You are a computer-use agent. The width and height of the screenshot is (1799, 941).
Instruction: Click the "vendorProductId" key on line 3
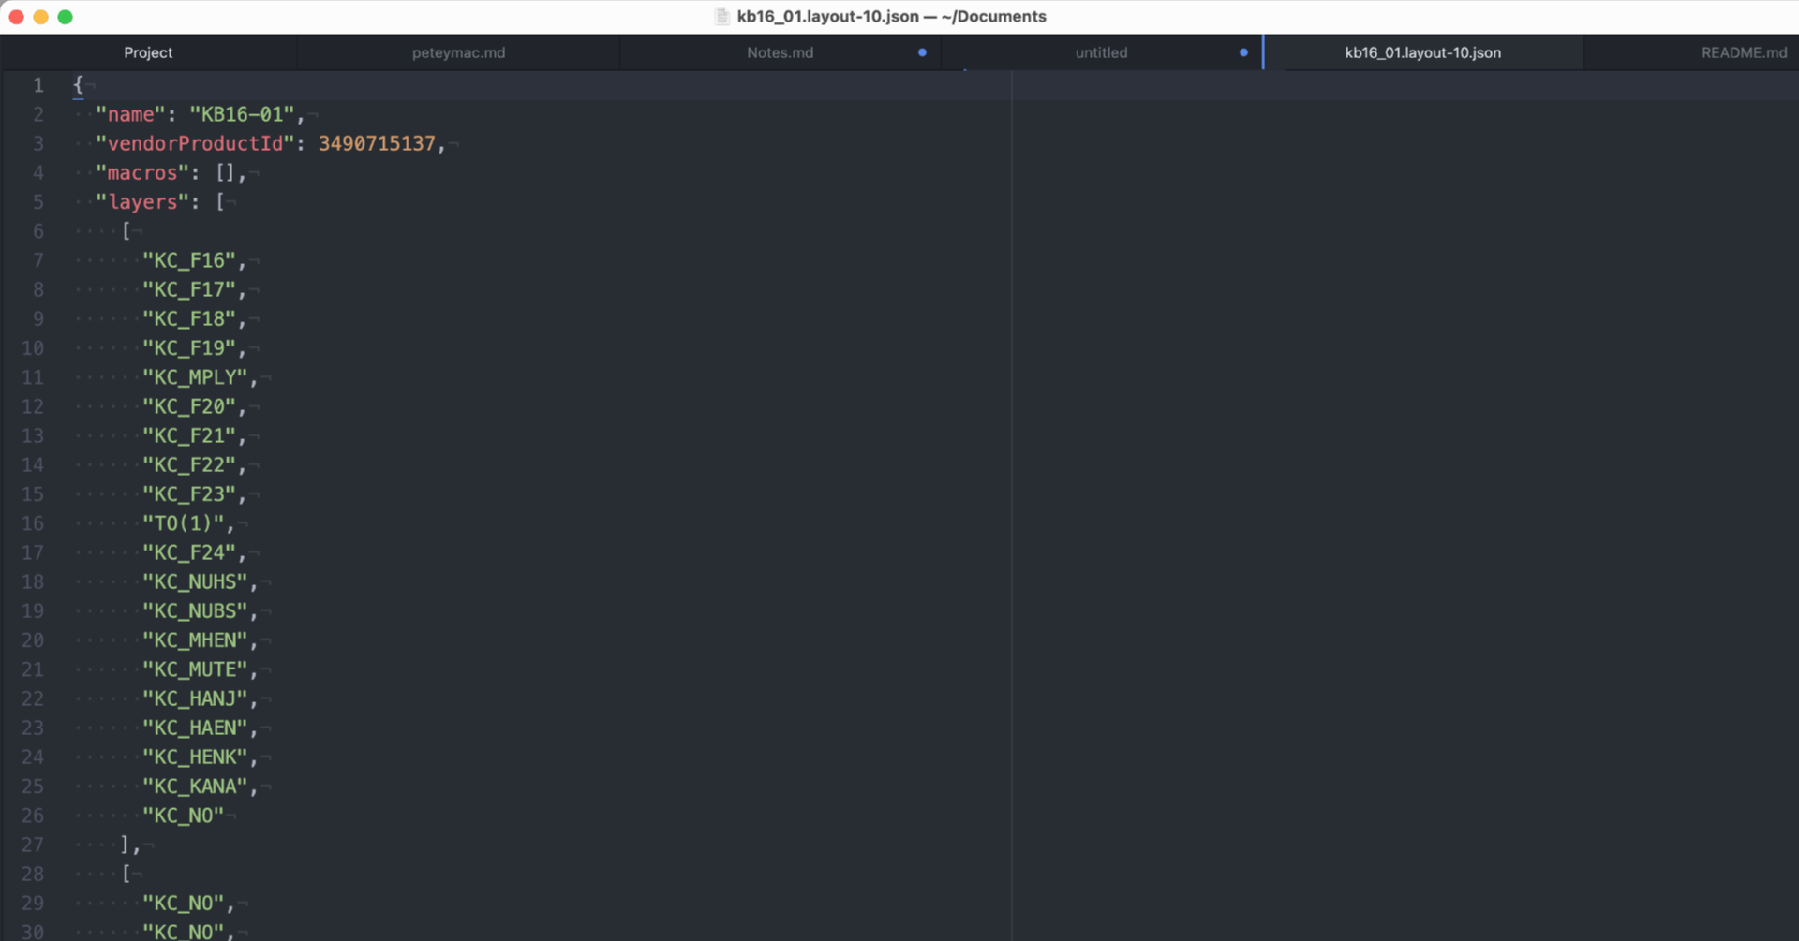pyautogui.click(x=192, y=143)
